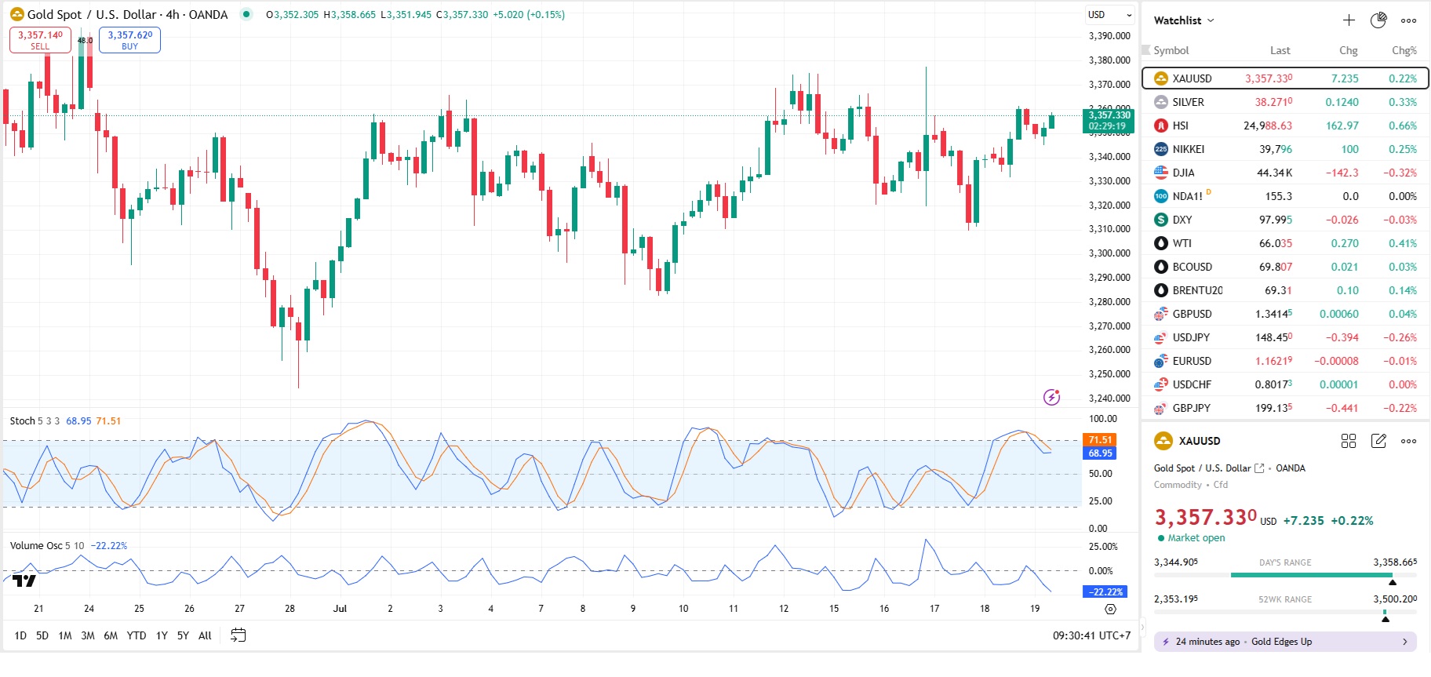Open XAUUSD details panel three-dots menu
This screenshot has height=677, width=1431.
1409,441
